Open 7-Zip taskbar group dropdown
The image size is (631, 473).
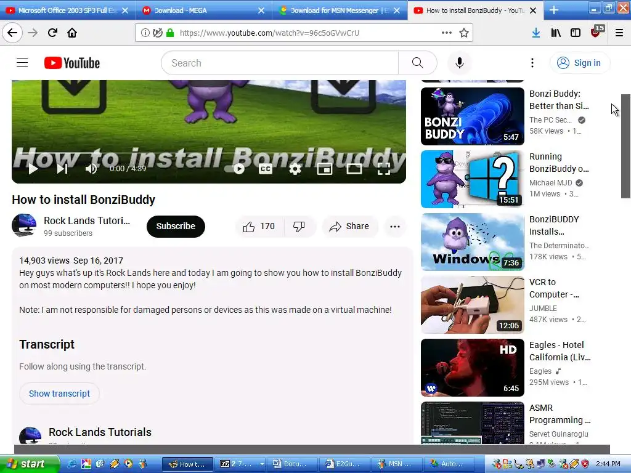pos(262,464)
